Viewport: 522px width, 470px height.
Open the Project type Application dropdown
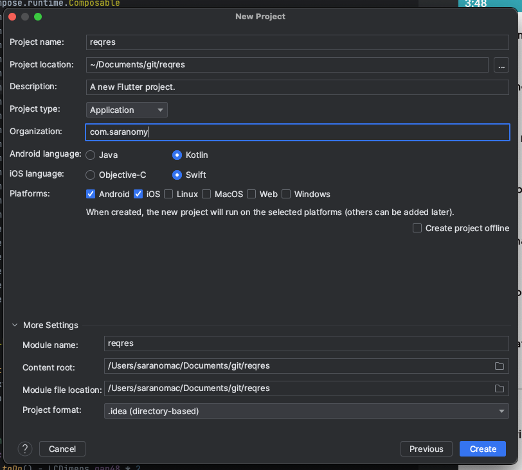(x=127, y=110)
